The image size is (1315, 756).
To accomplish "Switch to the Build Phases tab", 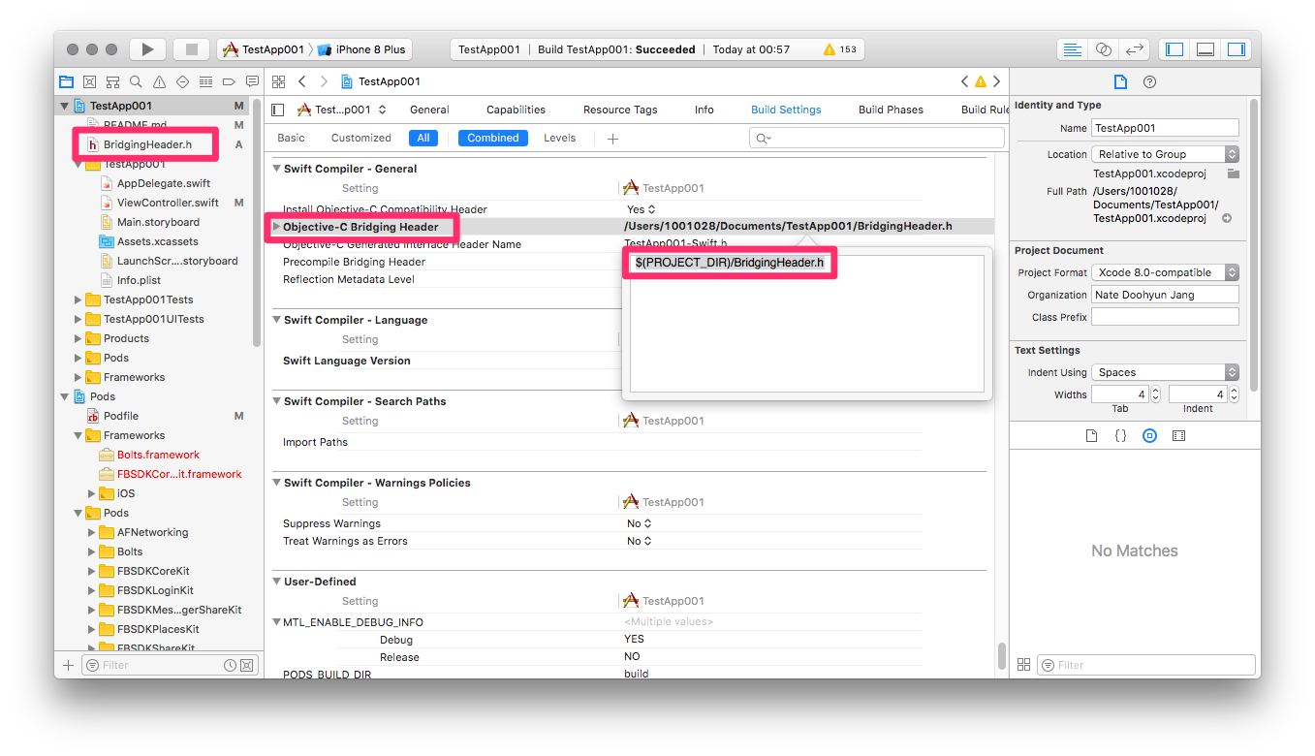I will (891, 110).
